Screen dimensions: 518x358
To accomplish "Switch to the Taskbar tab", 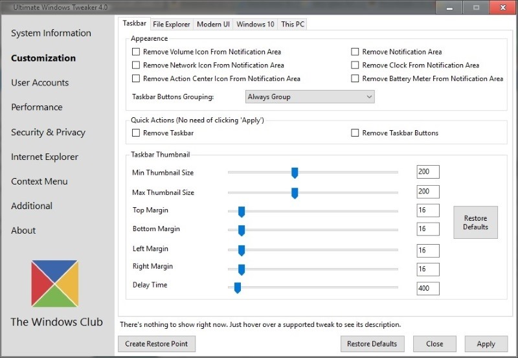I will pyautogui.click(x=135, y=23).
